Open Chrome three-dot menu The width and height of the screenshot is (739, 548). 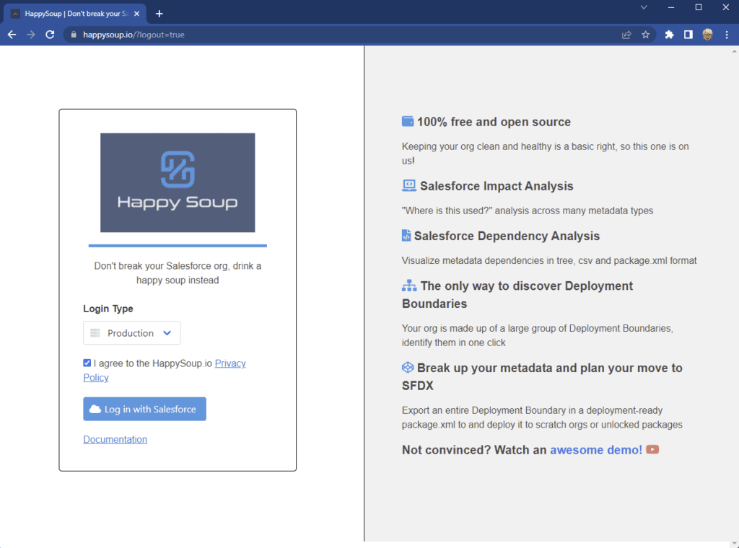[727, 35]
